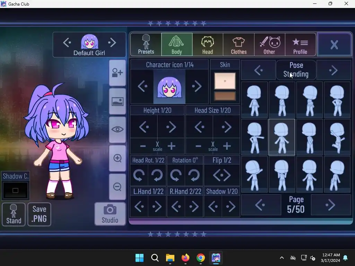Decrease Height with left arrow
Viewport: 355px width, 266px height.
(x=144, y=127)
